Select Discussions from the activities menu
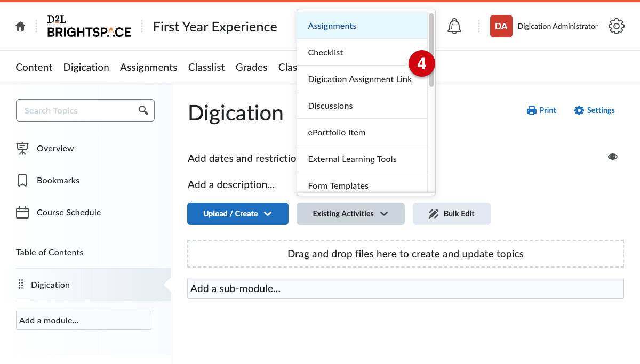 pyautogui.click(x=362, y=106)
